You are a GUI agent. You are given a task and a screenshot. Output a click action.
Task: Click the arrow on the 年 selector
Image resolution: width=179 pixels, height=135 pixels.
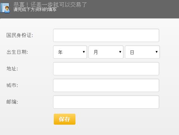click(x=84, y=52)
